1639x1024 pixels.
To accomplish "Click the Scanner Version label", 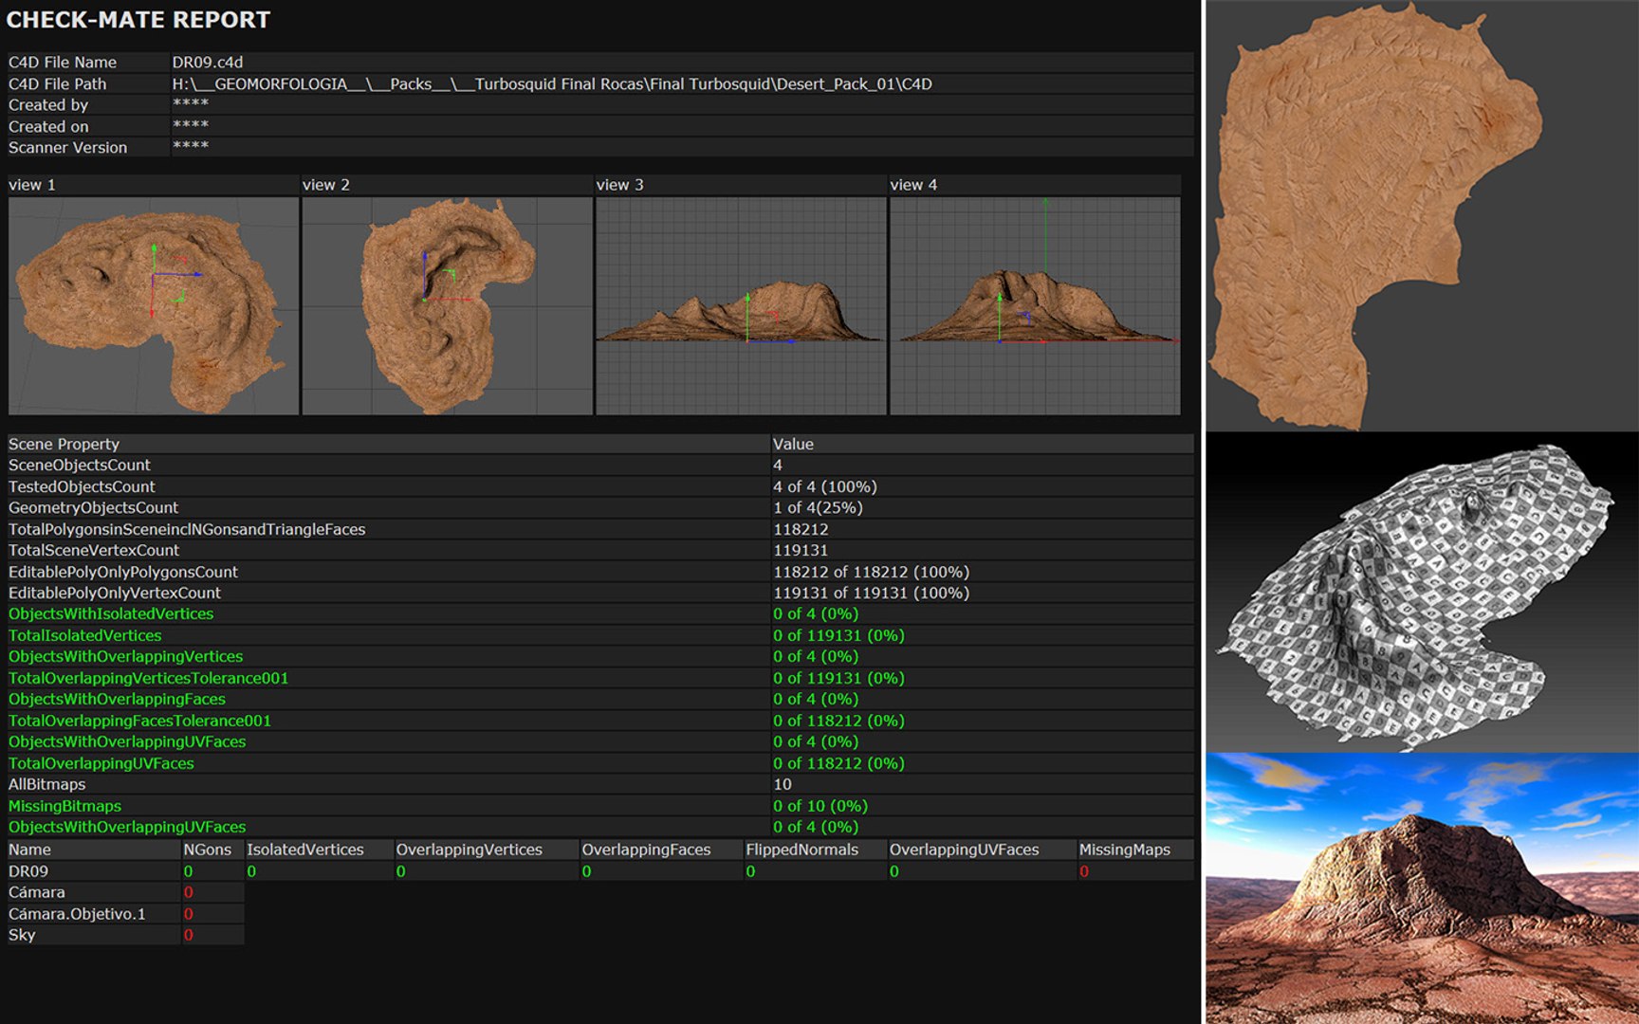I will point(67,148).
